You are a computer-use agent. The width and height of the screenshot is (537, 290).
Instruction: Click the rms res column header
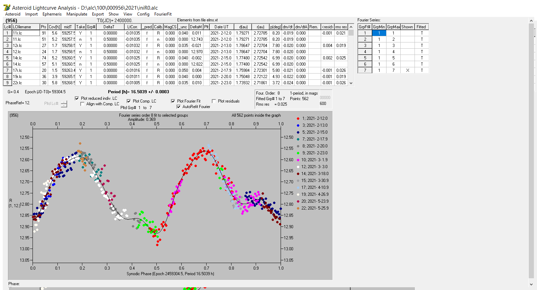[341, 27]
